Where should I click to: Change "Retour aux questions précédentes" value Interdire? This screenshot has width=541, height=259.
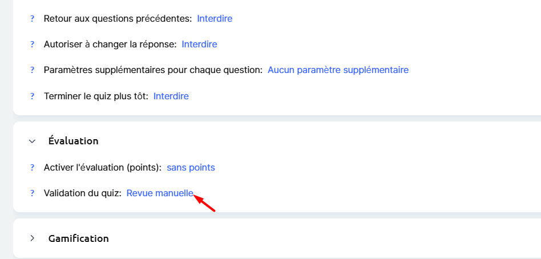pos(215,19)
